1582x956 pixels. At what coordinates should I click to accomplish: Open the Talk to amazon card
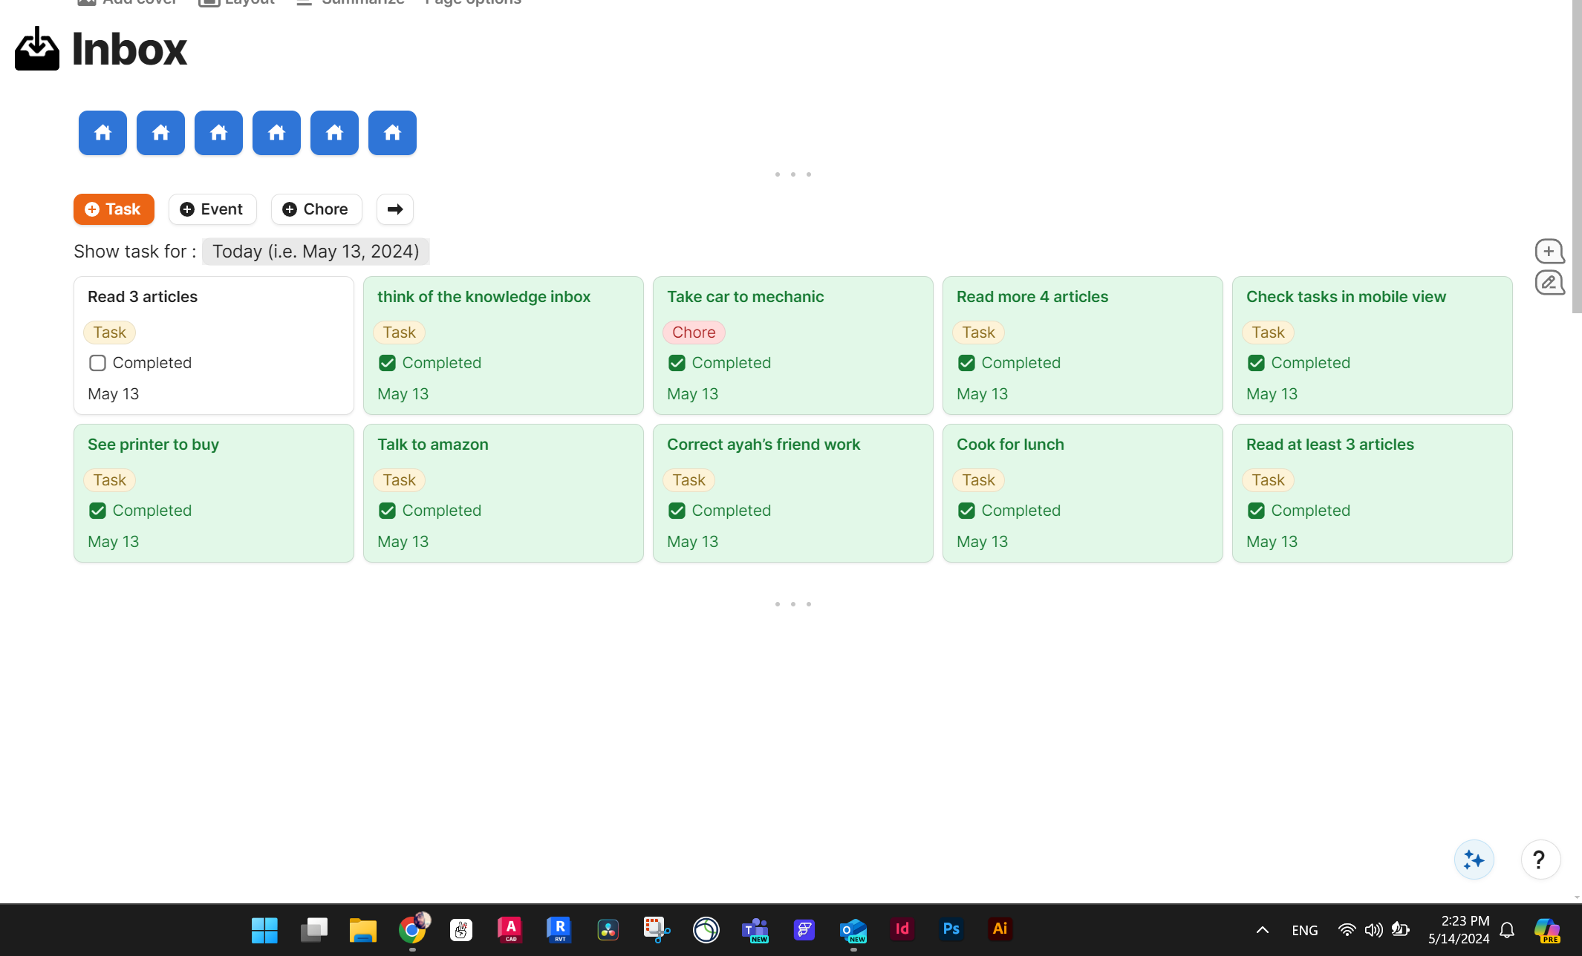pos(432,445)
